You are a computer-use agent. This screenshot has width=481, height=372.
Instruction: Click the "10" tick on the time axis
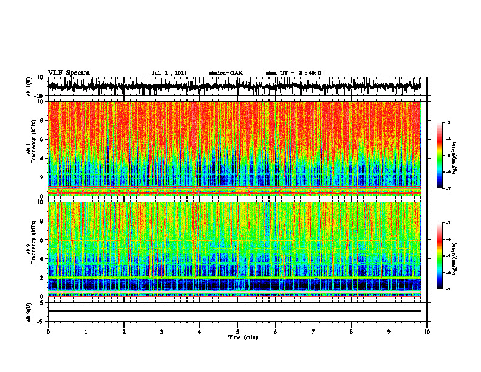click(x=427, y=332)
